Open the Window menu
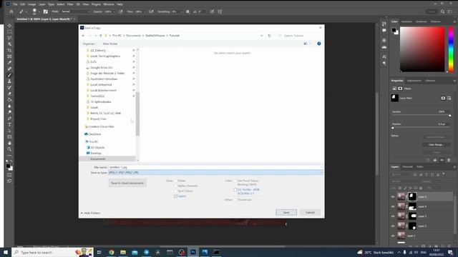Viewport: 458px width, 257px height. (109, 4)
